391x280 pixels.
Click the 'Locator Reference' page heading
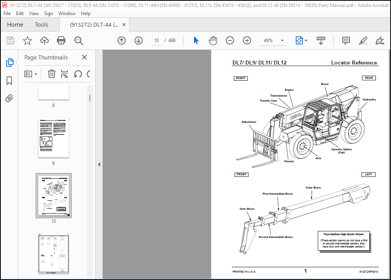pos(354,63)
